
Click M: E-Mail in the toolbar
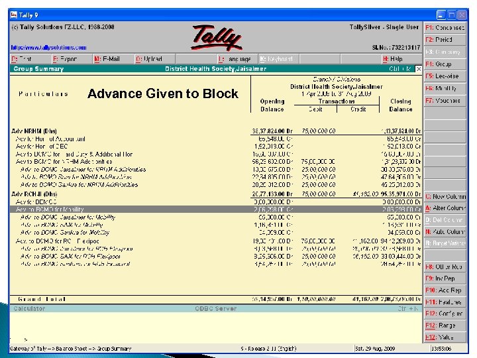(113, 59)
